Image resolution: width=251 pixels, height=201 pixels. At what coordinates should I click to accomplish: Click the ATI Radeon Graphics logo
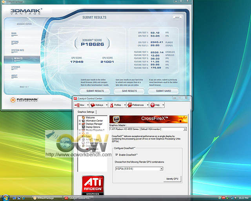(93, 185)
